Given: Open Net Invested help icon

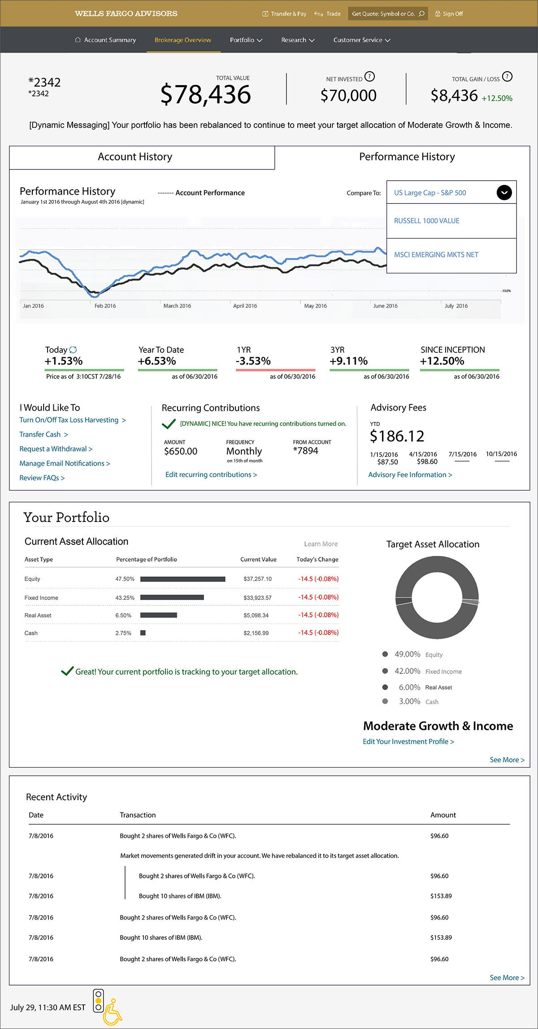Looking at the screenshot, I should pyautogui.click(x=369, y=76).
